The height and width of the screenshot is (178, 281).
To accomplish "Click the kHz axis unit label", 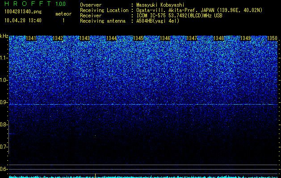I will 4,36.
